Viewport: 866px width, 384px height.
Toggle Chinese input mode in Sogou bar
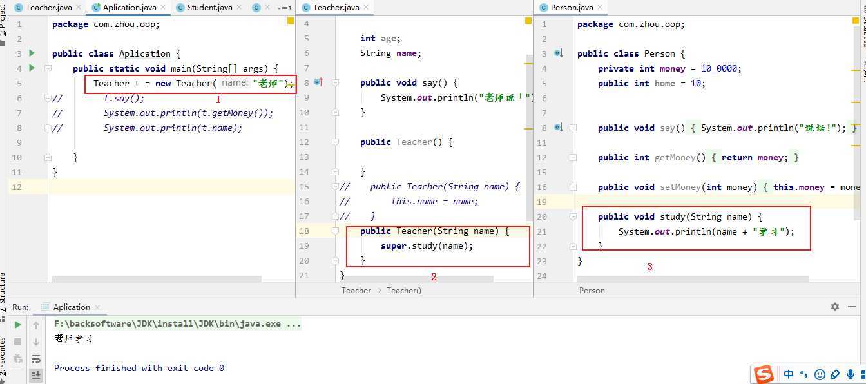coord(789,374)
